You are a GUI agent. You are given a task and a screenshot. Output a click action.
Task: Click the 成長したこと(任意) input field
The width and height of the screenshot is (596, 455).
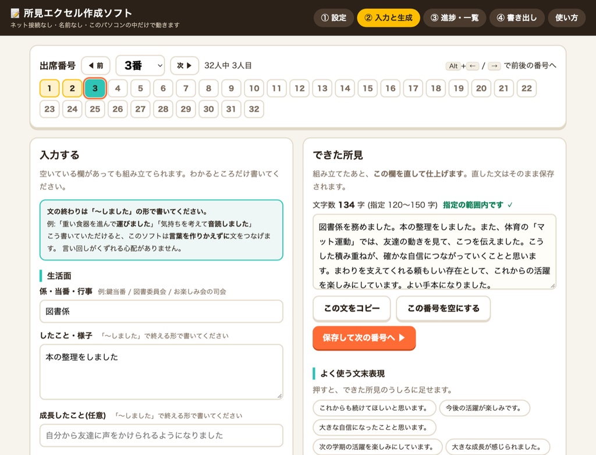161,435
